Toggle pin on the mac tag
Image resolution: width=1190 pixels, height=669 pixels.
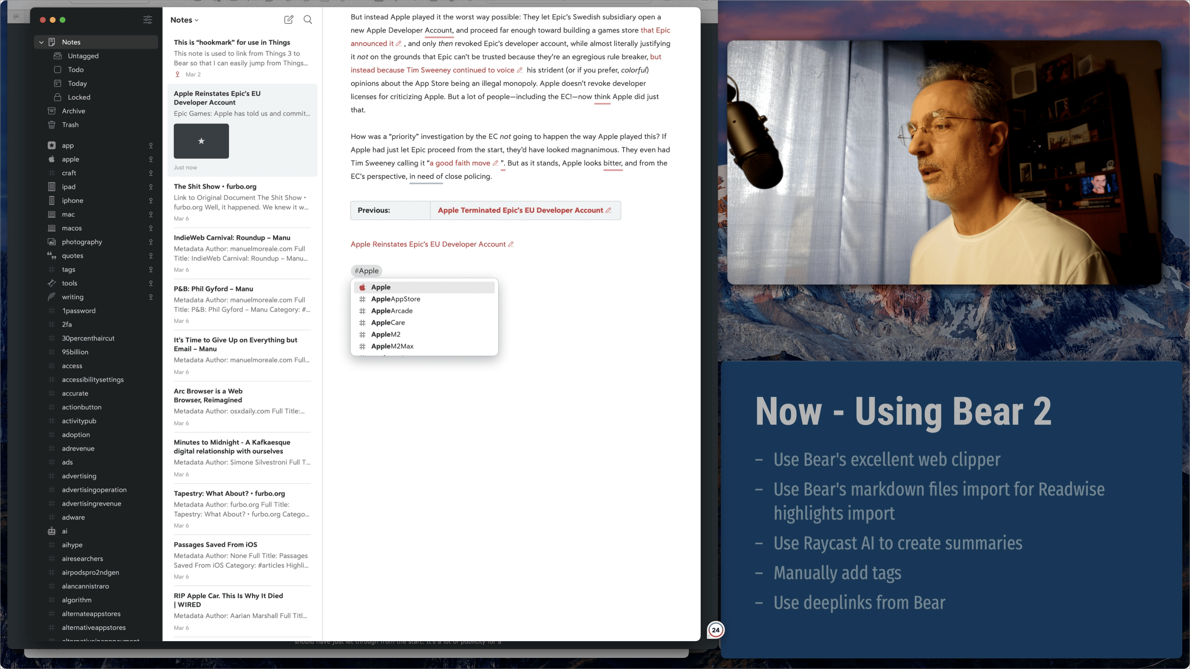coord(151,214)
